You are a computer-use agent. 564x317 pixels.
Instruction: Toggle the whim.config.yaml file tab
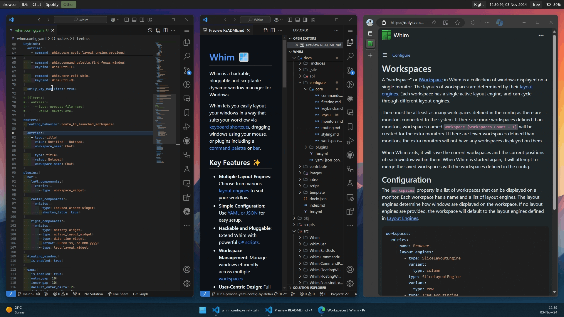click(x=30, y=30)
